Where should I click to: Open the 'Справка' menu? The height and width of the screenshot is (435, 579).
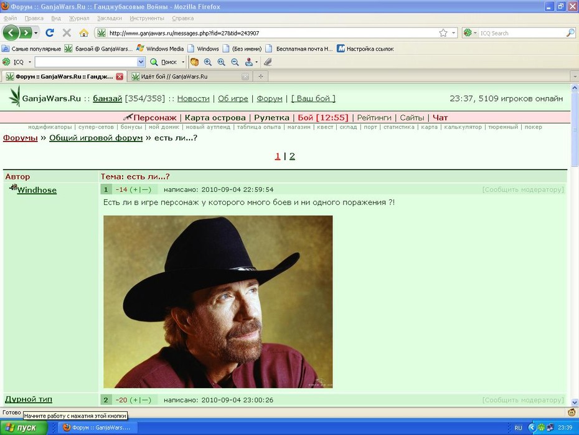[x=183, y=18]
